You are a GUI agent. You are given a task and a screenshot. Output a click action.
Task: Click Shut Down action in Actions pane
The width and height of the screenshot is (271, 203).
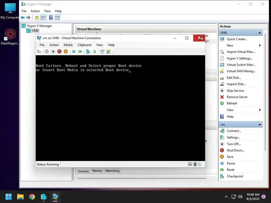click(236, 150)
